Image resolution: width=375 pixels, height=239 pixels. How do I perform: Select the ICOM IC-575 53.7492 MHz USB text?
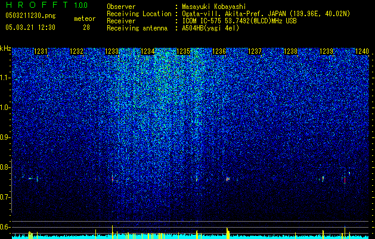click(x=239, y=21)
